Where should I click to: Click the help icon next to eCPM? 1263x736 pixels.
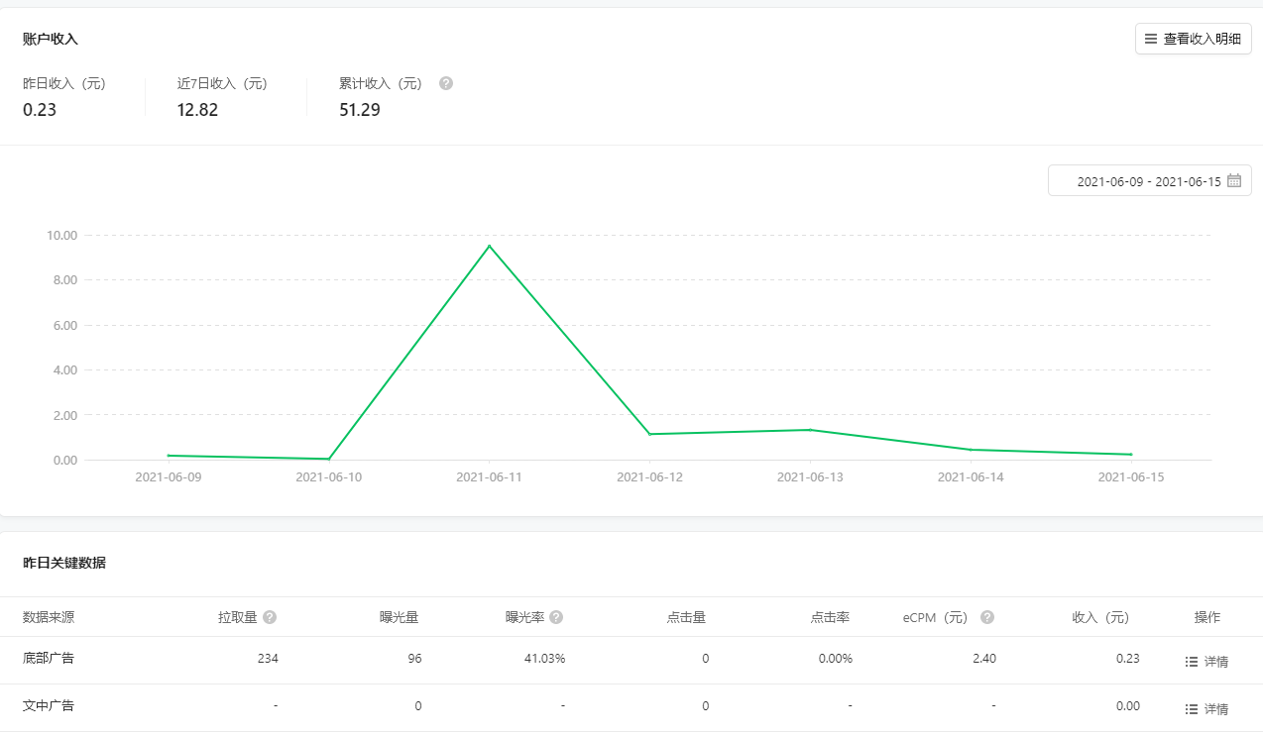point(987,617)
